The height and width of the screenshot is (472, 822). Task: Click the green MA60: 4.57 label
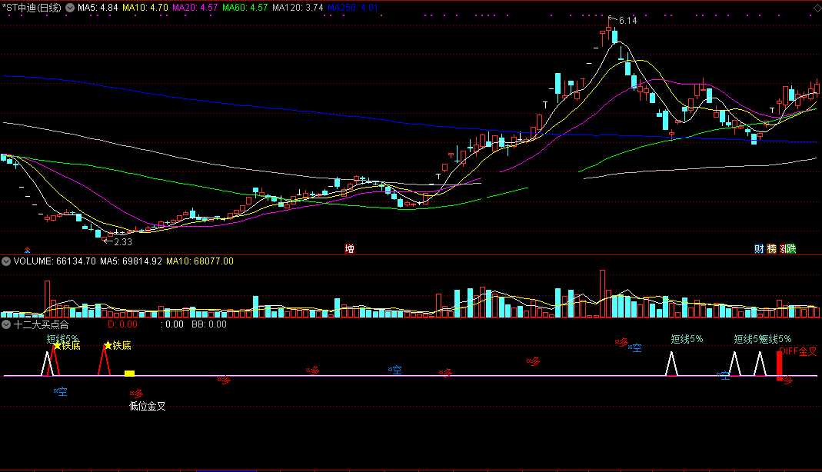[245, 8]
